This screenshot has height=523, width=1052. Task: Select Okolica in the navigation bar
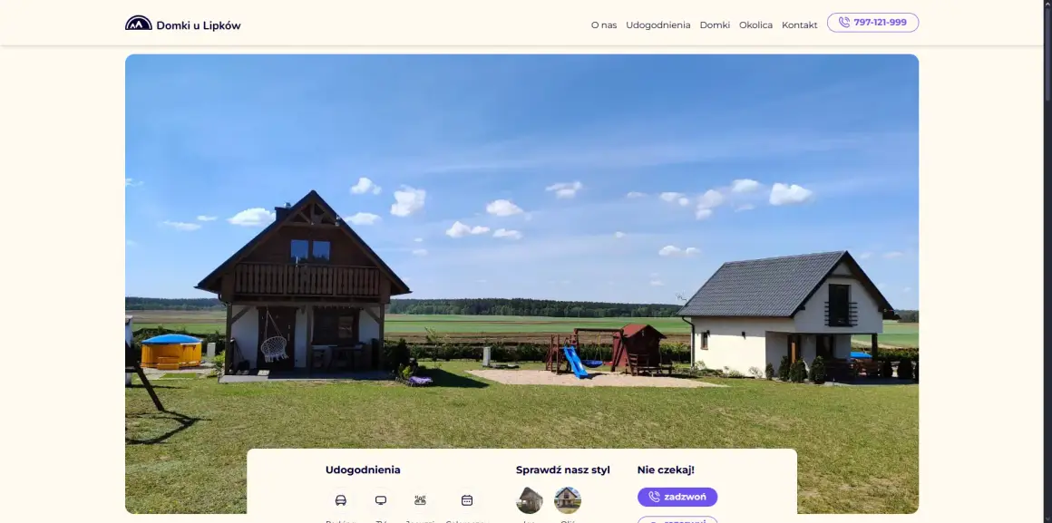(x=755, y=24)
